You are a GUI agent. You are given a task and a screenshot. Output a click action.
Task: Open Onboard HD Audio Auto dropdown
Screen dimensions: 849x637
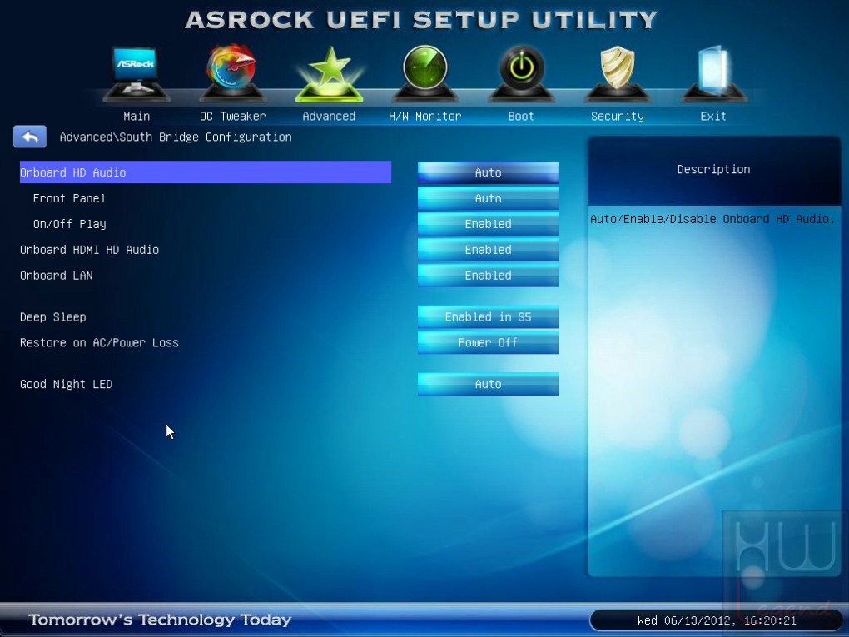(x=488, y=172)
